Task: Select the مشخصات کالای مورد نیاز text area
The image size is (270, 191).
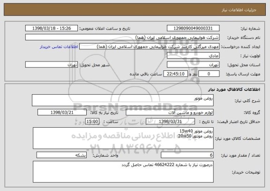Action: pyautogui.click(x=123, y=138)
